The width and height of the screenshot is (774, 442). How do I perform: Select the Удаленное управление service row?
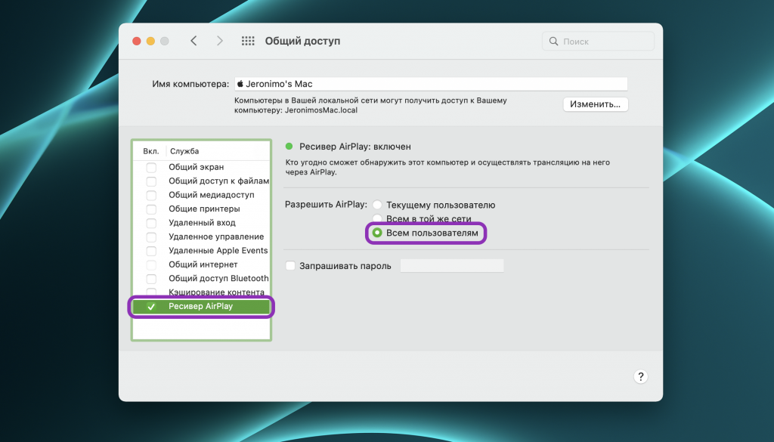point(201,236)
